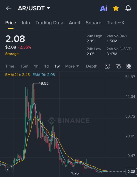This screenshot has height=177, width=137.
Task: Tap the EMA(9): 2.08 indicator label
Action: 44,75
